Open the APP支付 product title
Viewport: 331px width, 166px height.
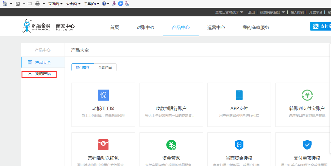pos(239,108)
